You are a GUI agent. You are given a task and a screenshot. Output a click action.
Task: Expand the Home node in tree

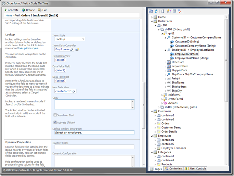tap(152, 17)
